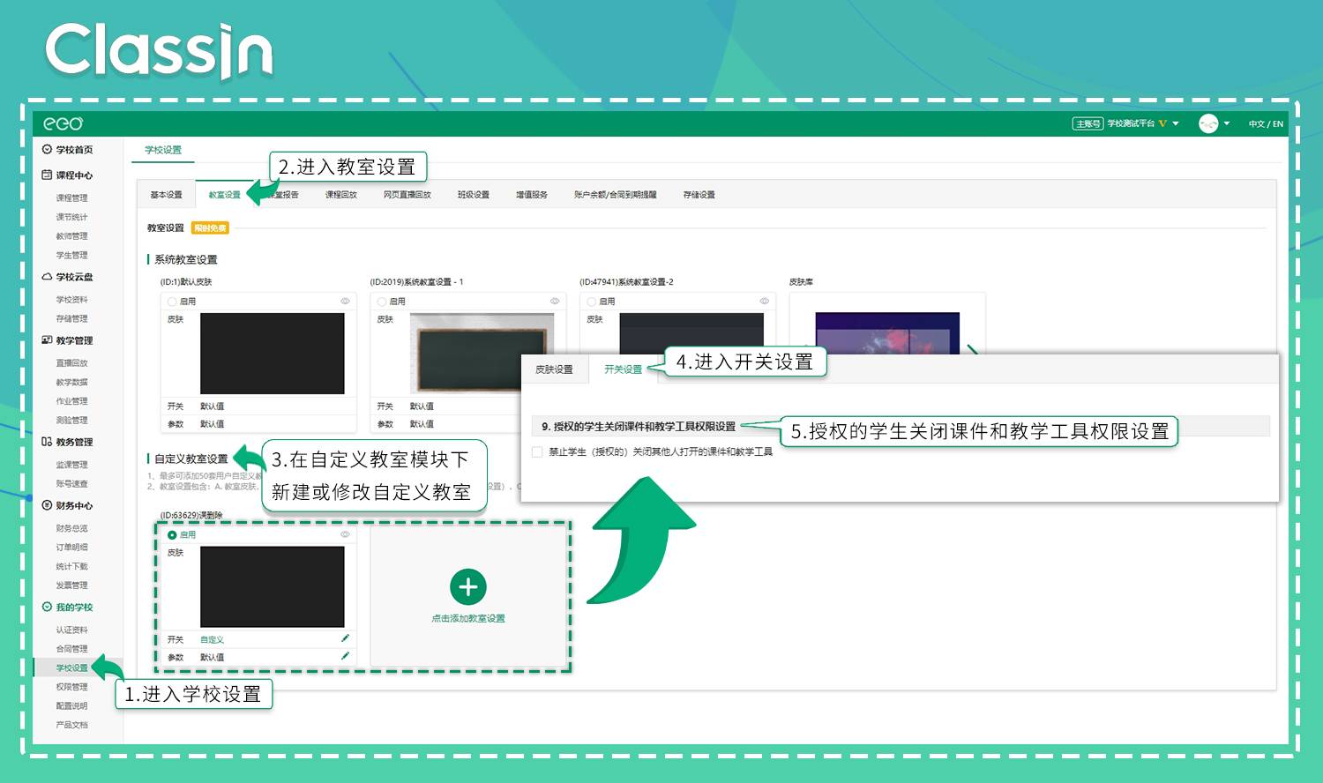
Task: Click pencil icon in 开关 自定义 row
Action: click(x=345, y=638)
